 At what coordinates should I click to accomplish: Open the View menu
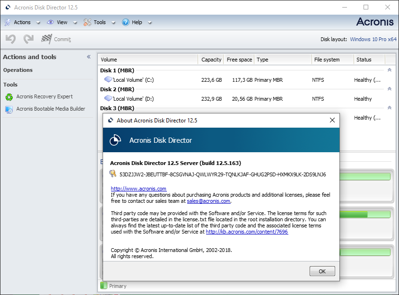point(62,22)
